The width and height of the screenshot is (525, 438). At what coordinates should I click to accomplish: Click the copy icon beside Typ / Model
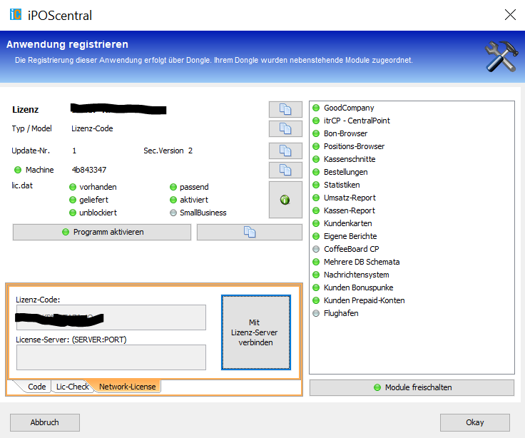tap(285, 129)
